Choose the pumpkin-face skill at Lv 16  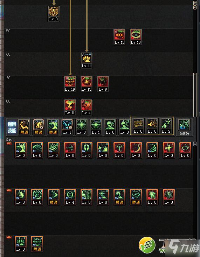(70, 84)
